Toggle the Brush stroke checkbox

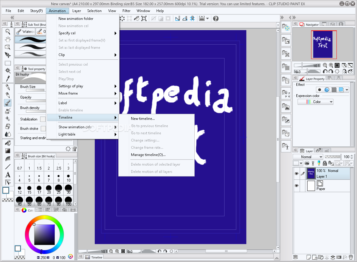pos(43,129)
